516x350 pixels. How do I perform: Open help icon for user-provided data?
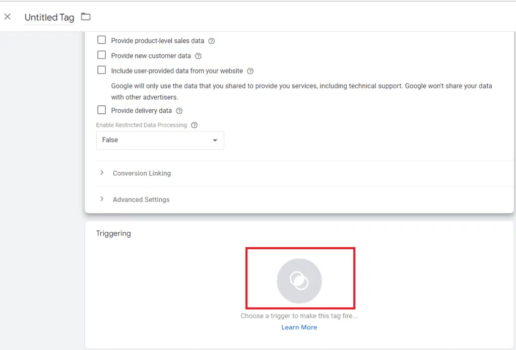click(x=250, y=71)
